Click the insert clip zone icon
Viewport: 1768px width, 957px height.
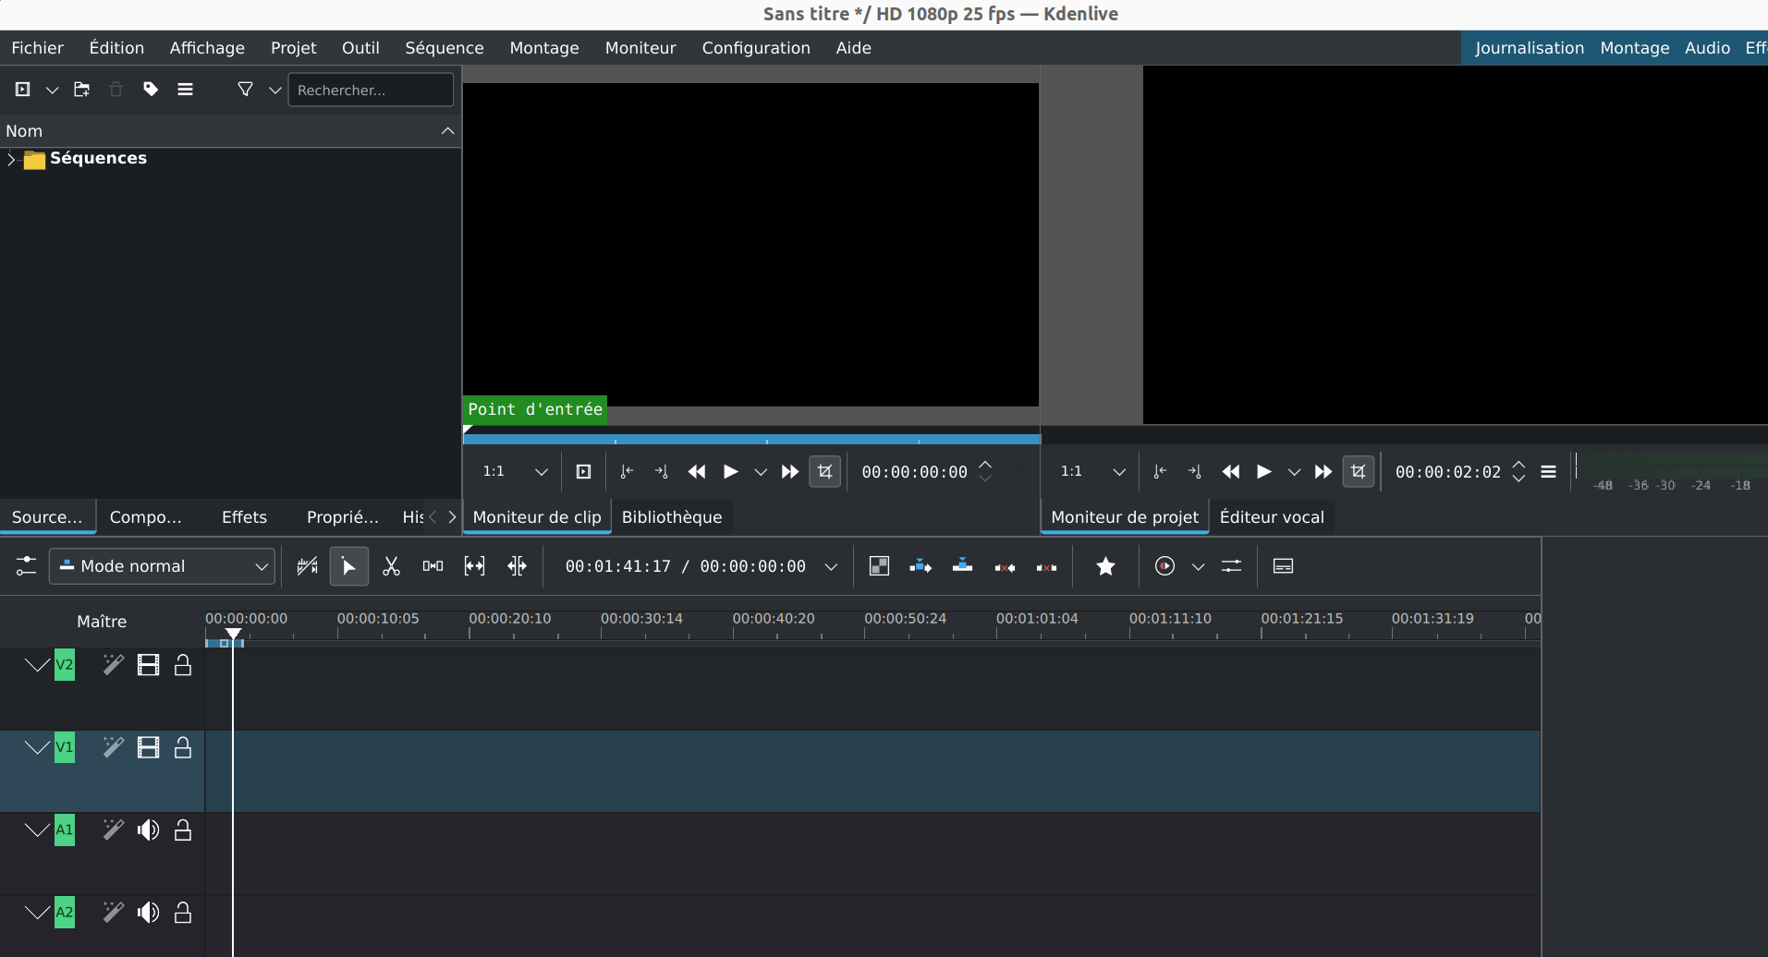[921, 566]
